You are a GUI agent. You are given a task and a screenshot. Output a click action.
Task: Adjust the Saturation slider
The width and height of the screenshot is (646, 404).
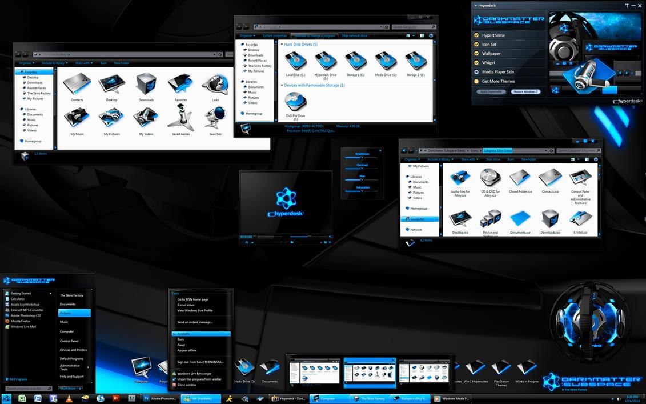point(362,191)
